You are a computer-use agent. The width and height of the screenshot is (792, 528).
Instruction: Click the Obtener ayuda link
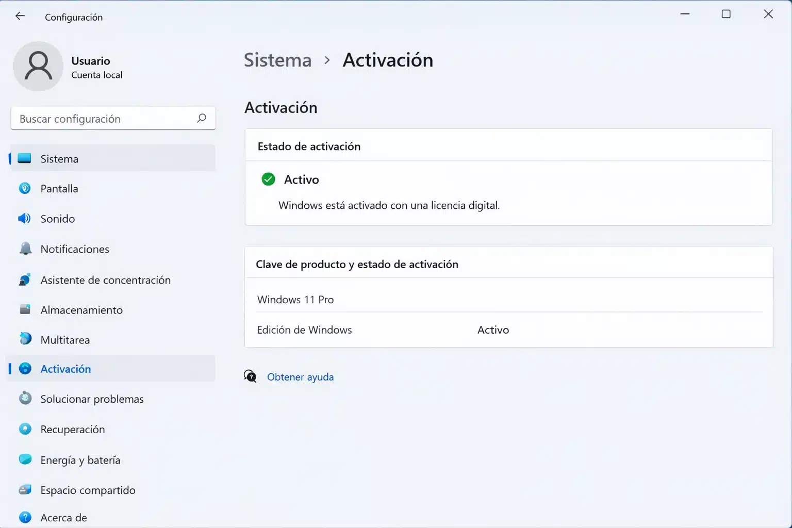click(300, 376)
